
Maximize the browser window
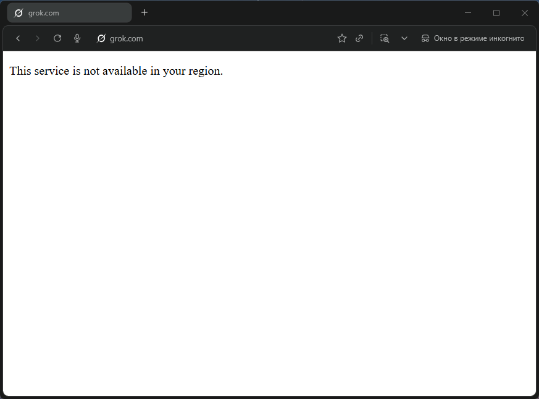pos(496,12)
